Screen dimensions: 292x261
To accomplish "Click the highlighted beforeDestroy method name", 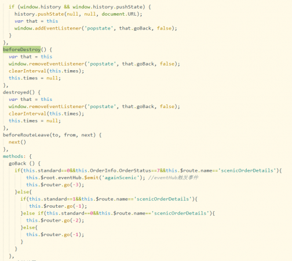I will (x=21, y=49).
